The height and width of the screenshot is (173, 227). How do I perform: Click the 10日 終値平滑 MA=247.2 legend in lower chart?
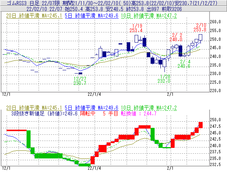(149, 108)
